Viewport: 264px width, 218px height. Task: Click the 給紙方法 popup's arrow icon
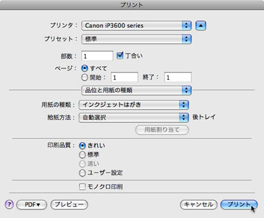(x=184, y=117)
